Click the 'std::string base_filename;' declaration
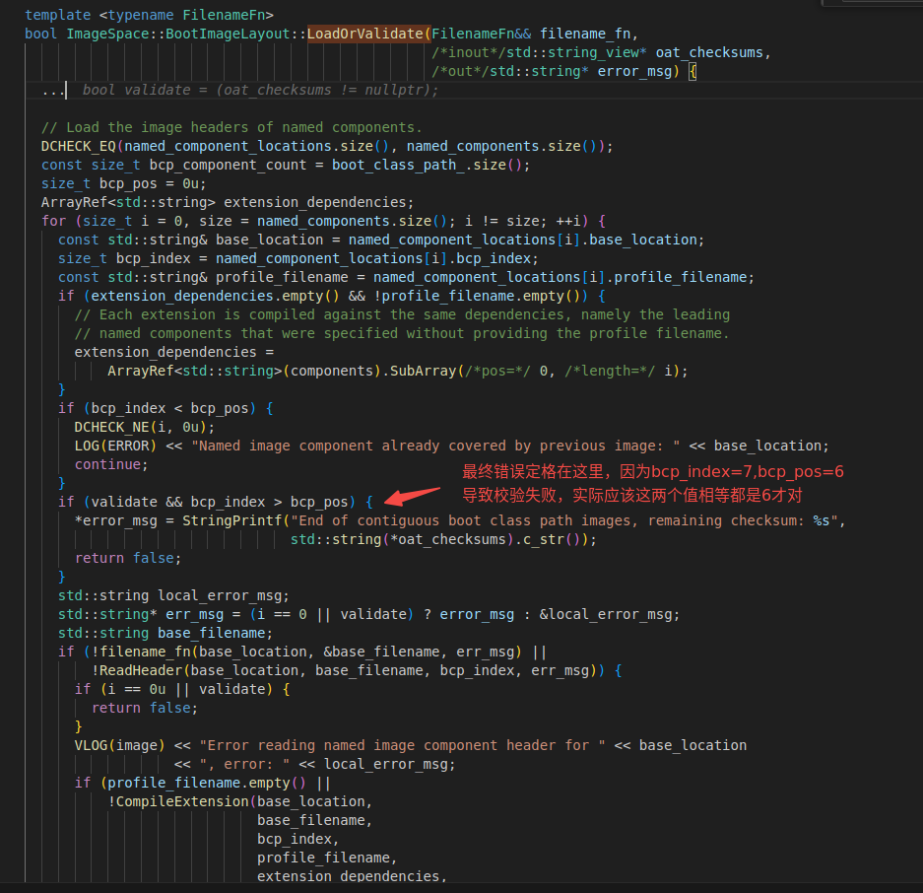This screenshot has width=923, height=893. click(165, 634)
